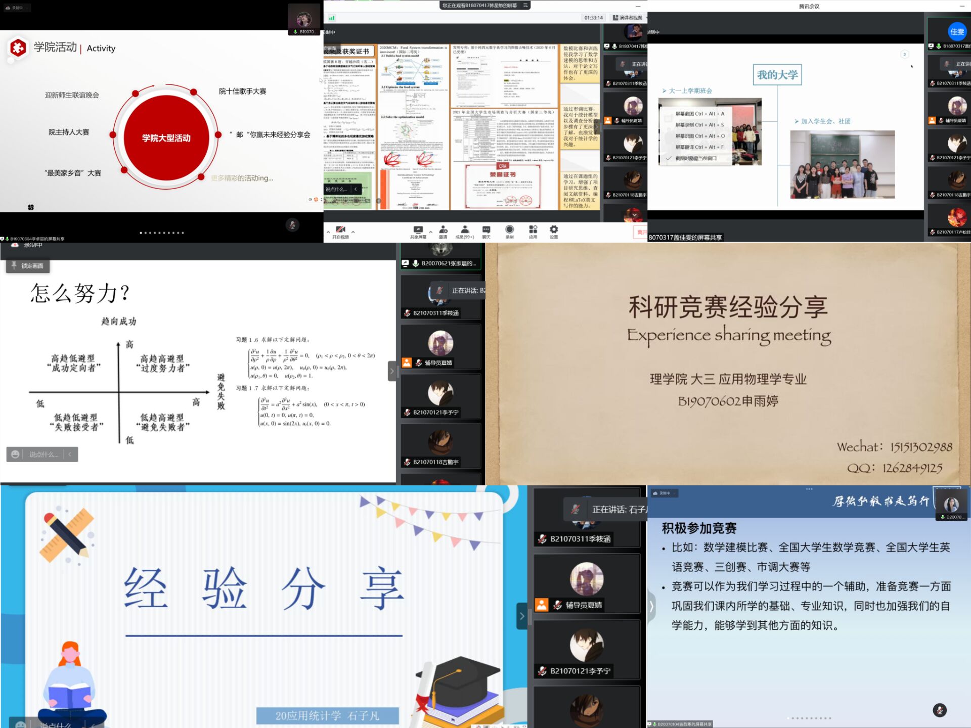Open the 聊天 chat icon
Image resolution: width=971 pixels, height=728 pixels.
[486, 230]
